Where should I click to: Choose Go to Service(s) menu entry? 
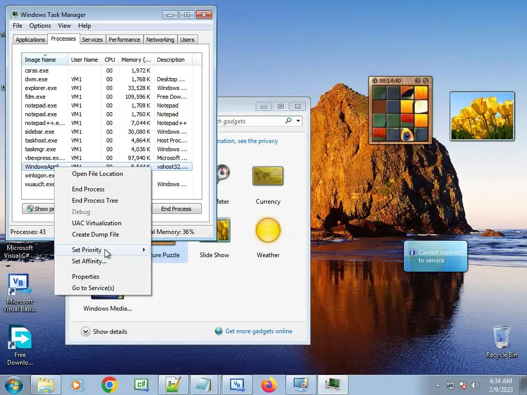102,288
